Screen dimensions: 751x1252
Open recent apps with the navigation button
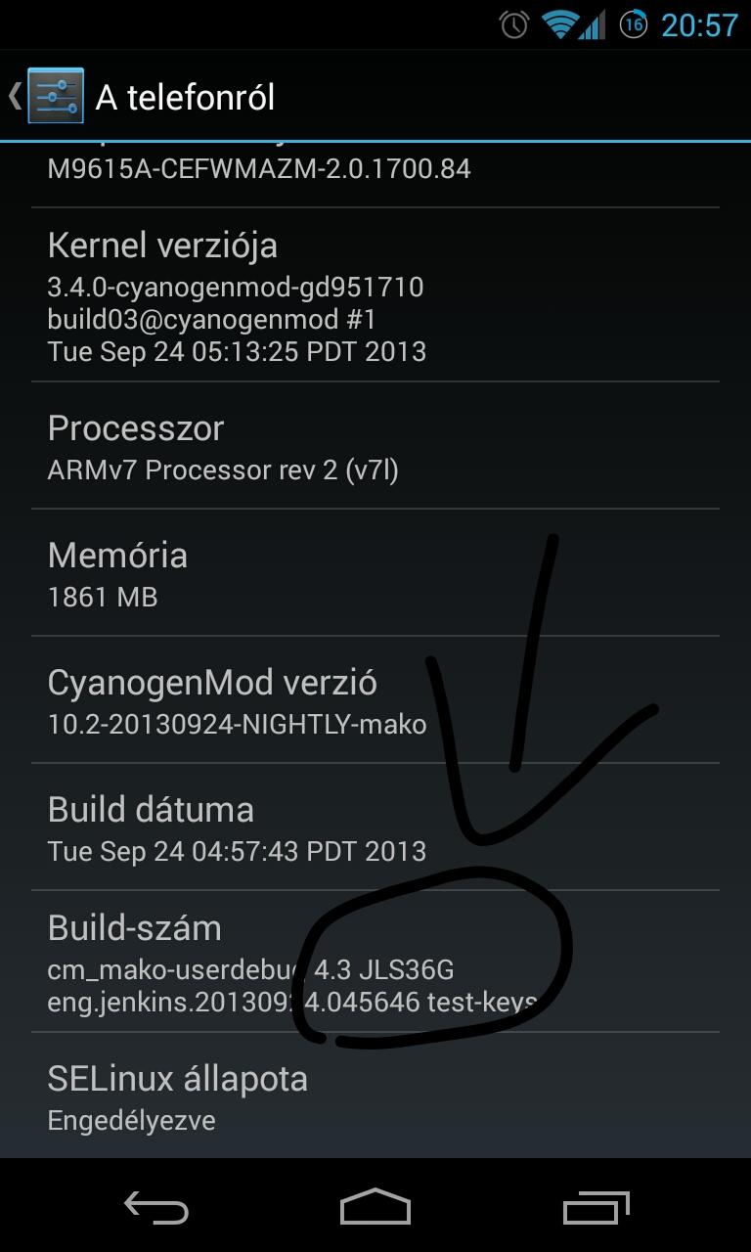(x=596, y=1207)
